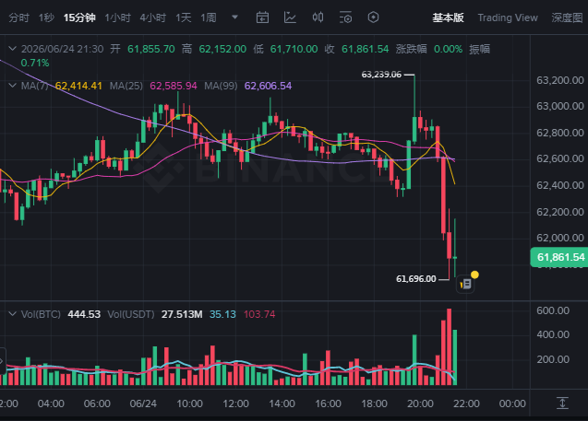588x421 pixels.
Task: Click the 600.00 volume axis label
Action: pyautogui.click(x=553, y=310)
